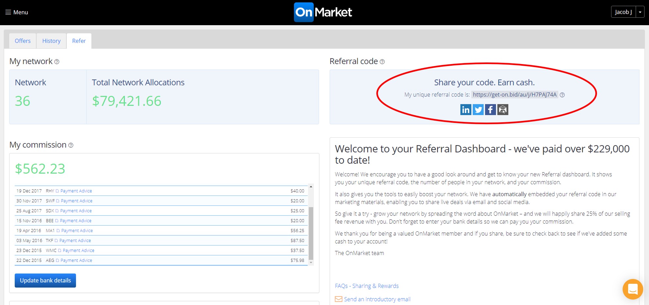Show help for Referral code heading
The height and width of the screenshot is (305, 649).
(x=382, y=62)
